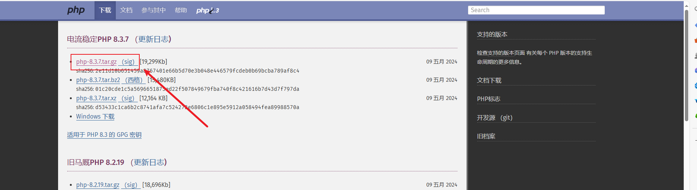View the 更新日志 for PHP 8.2.19
This screenshot has width=697, height=190.
click(x=149, y=162)
